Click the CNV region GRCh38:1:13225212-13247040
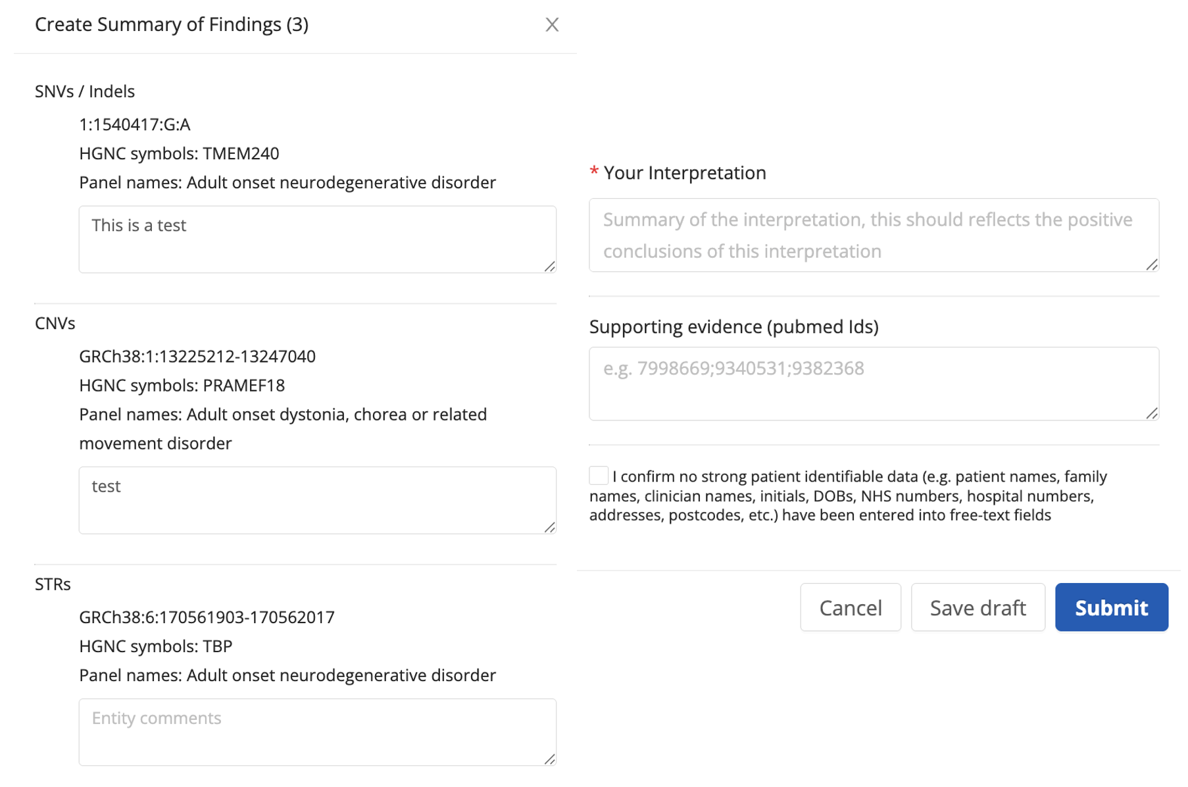The height and width of the screenshot is (787, 1188). pyautogui.click(x=197, y=357)
